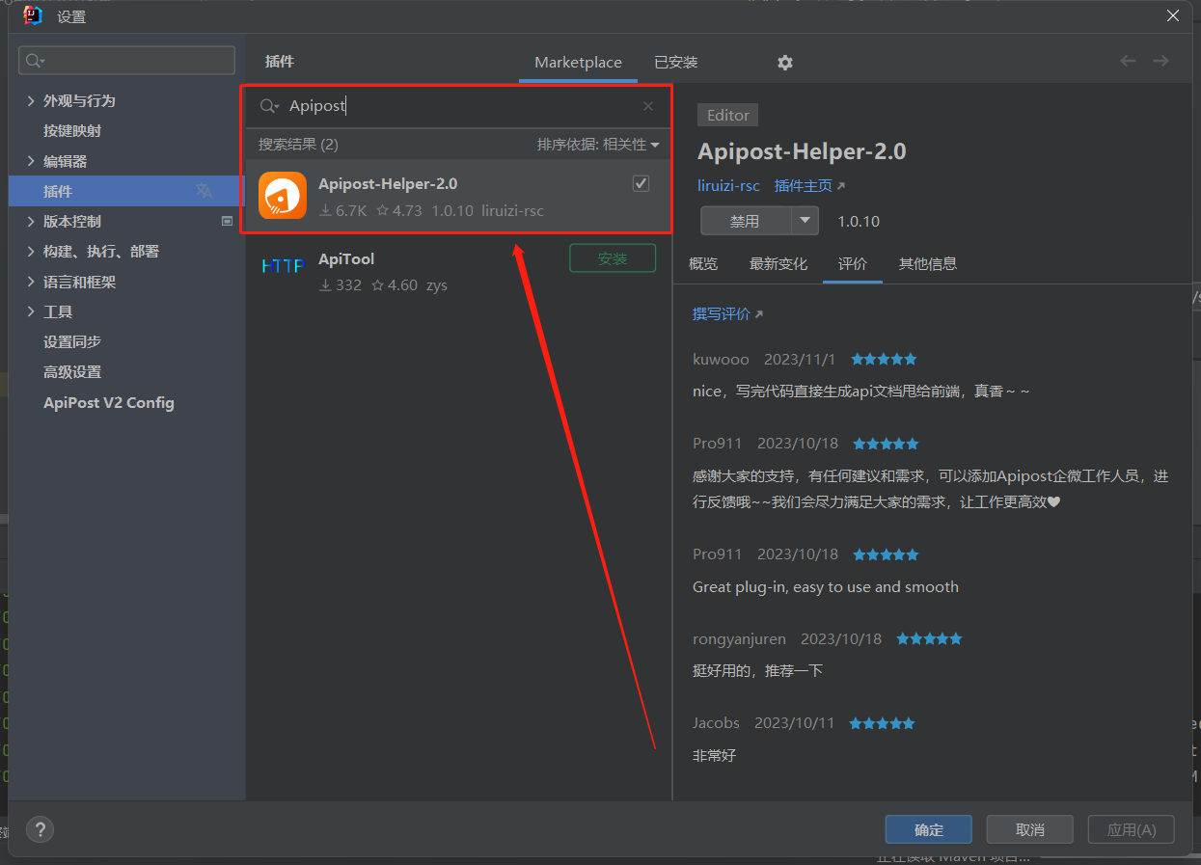The width and height of the screenshot is (1201, 865).
Task: Click the Apipost-Helper-2.0 orange plugin icon
Action: pos(283,196)
